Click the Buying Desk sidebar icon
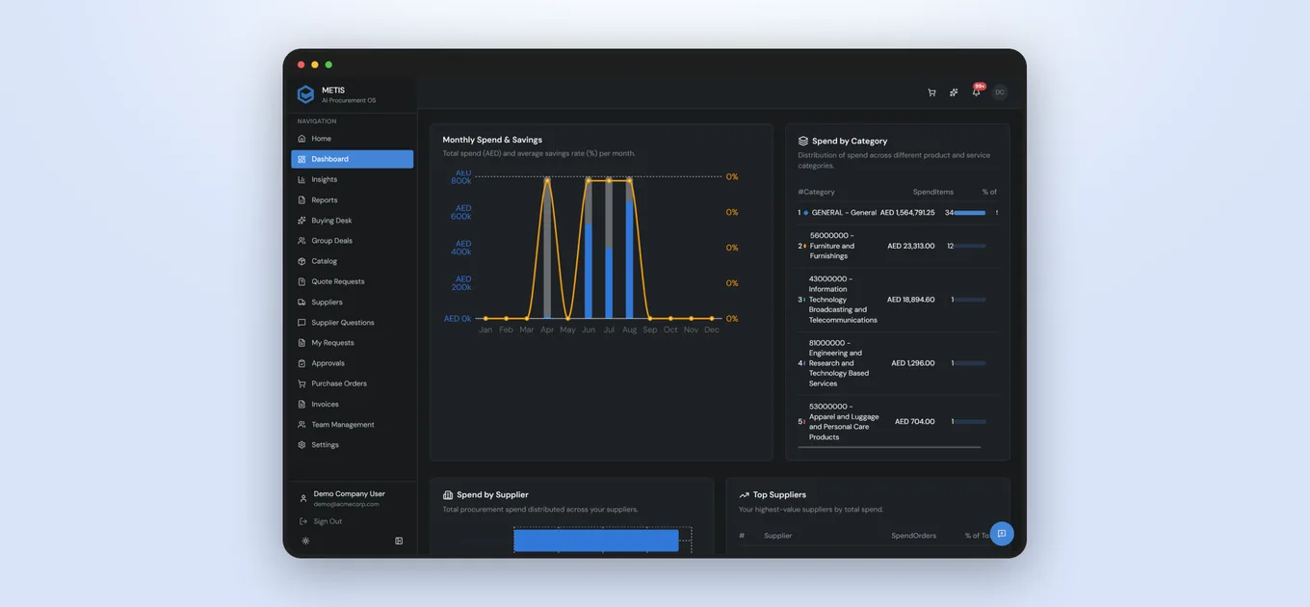 [302, 221]
